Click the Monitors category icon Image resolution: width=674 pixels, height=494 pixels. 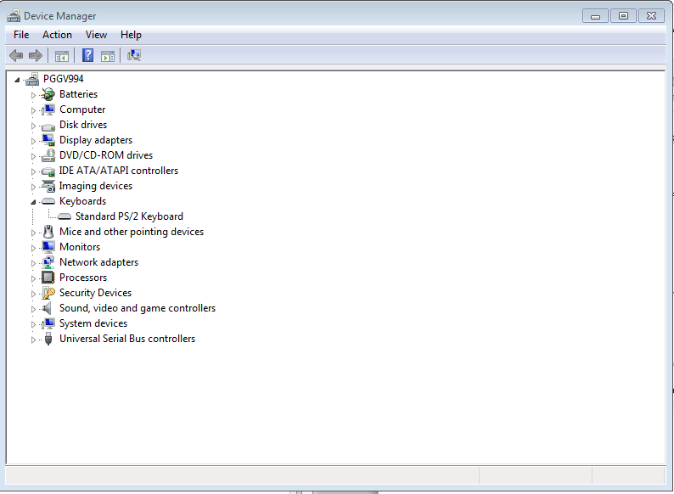point(48,247)
